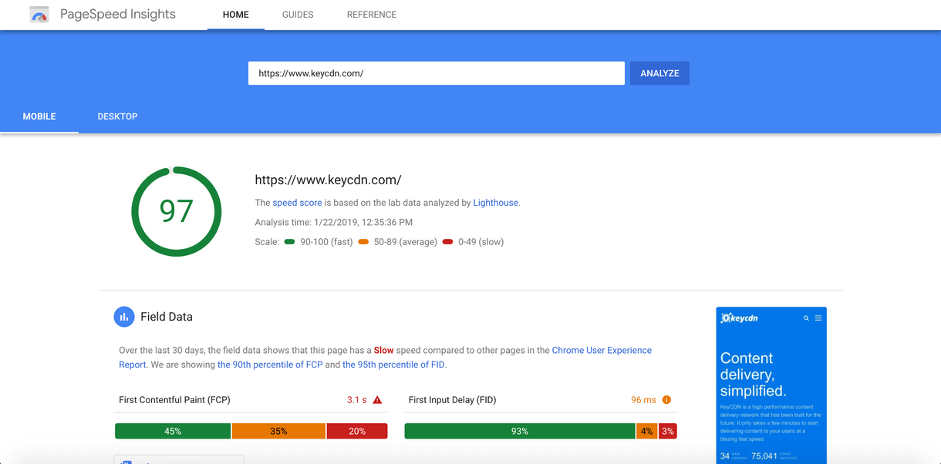The height and width of the screenshot is (464, 941).
Task: Click the red 3% FID bar segment
Action: 668,431
